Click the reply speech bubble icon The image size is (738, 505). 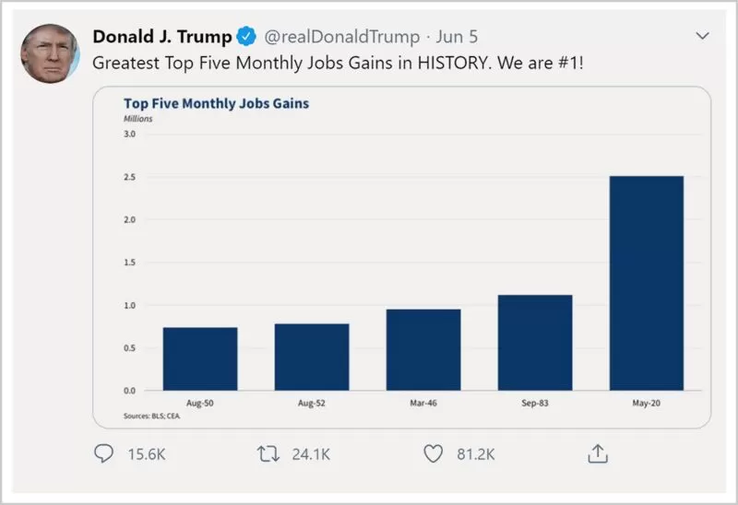pos(103,453)
